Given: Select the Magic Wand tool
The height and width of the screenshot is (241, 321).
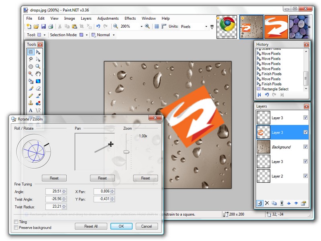Looking at the screenshot, I should [31, 74].
